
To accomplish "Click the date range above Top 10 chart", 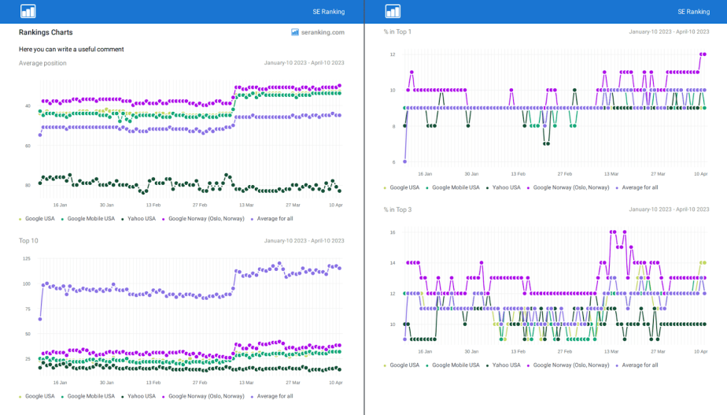I will (x=304, y=240).
